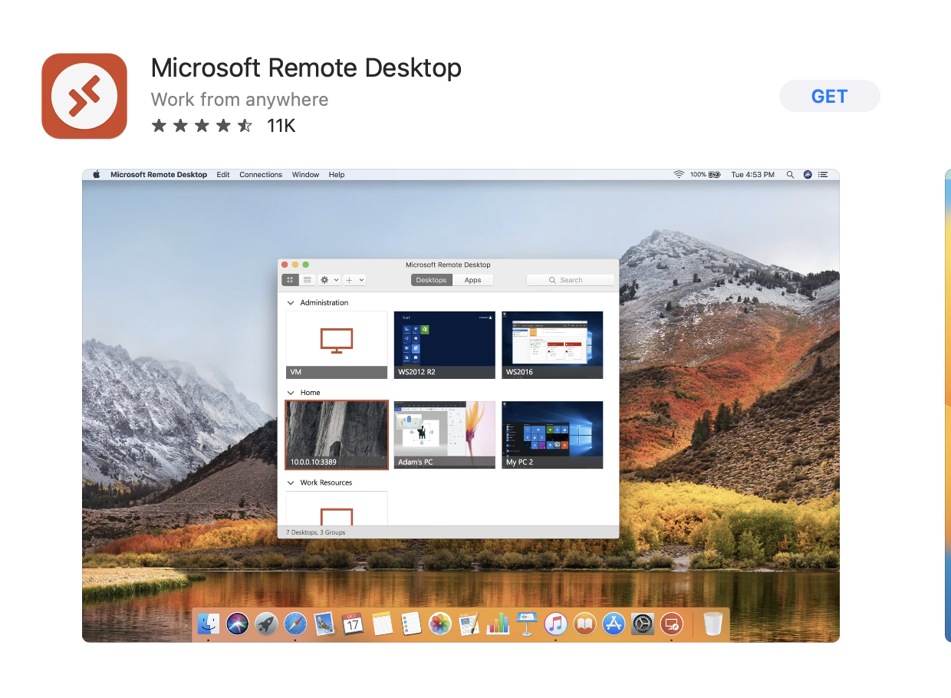Click the Microsoft Remote Desktop app icon in App Store
The image size is (951, 698).
pos(84,96)
